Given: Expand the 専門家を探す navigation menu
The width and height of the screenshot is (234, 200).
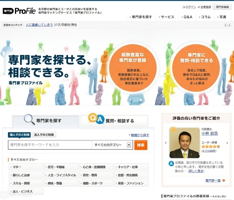Looking at the screenshot, I should tap(140, 17).
